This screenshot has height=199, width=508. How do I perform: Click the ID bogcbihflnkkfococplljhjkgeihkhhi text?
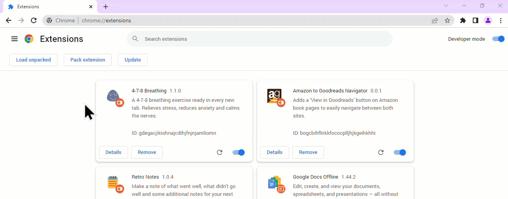(334, 133)
